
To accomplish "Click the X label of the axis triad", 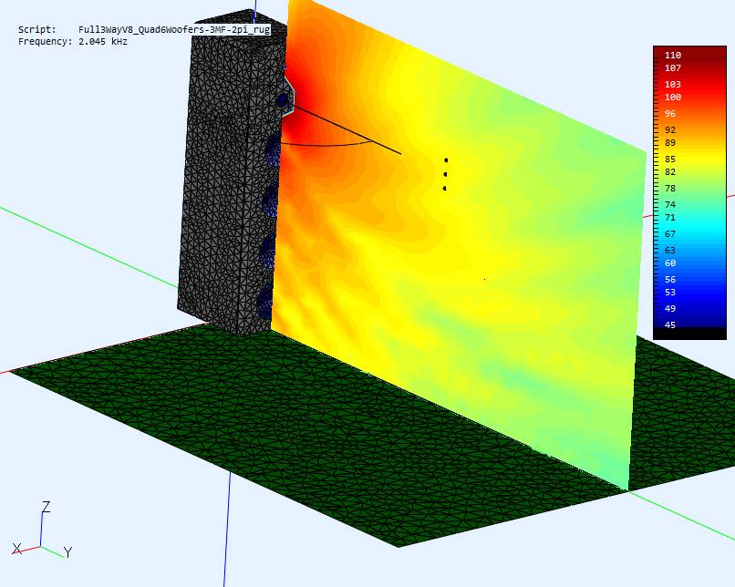I will pyautogui.click(x=16, y=549).
